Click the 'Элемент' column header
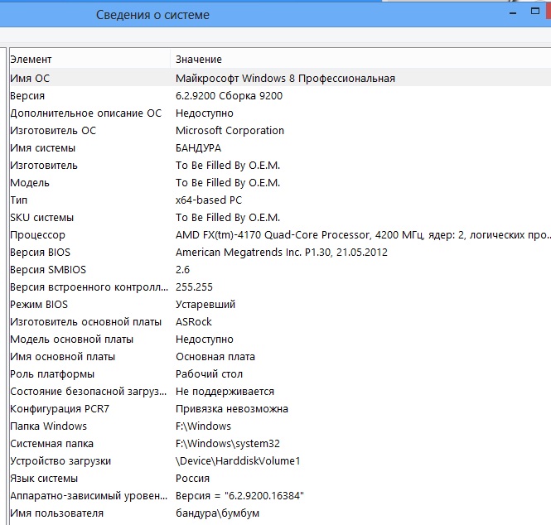 (31, 60)
